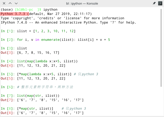Image resolution: width=164 pixels, height=117 pixels.
Task: Click the 'ipython' command on the prompt line
Action: coord(50,10)
